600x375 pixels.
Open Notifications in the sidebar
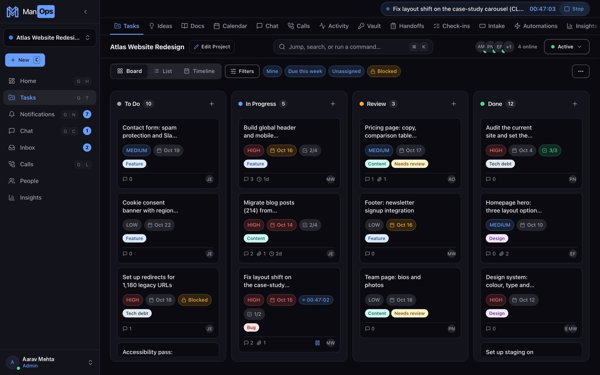point(50,114)
